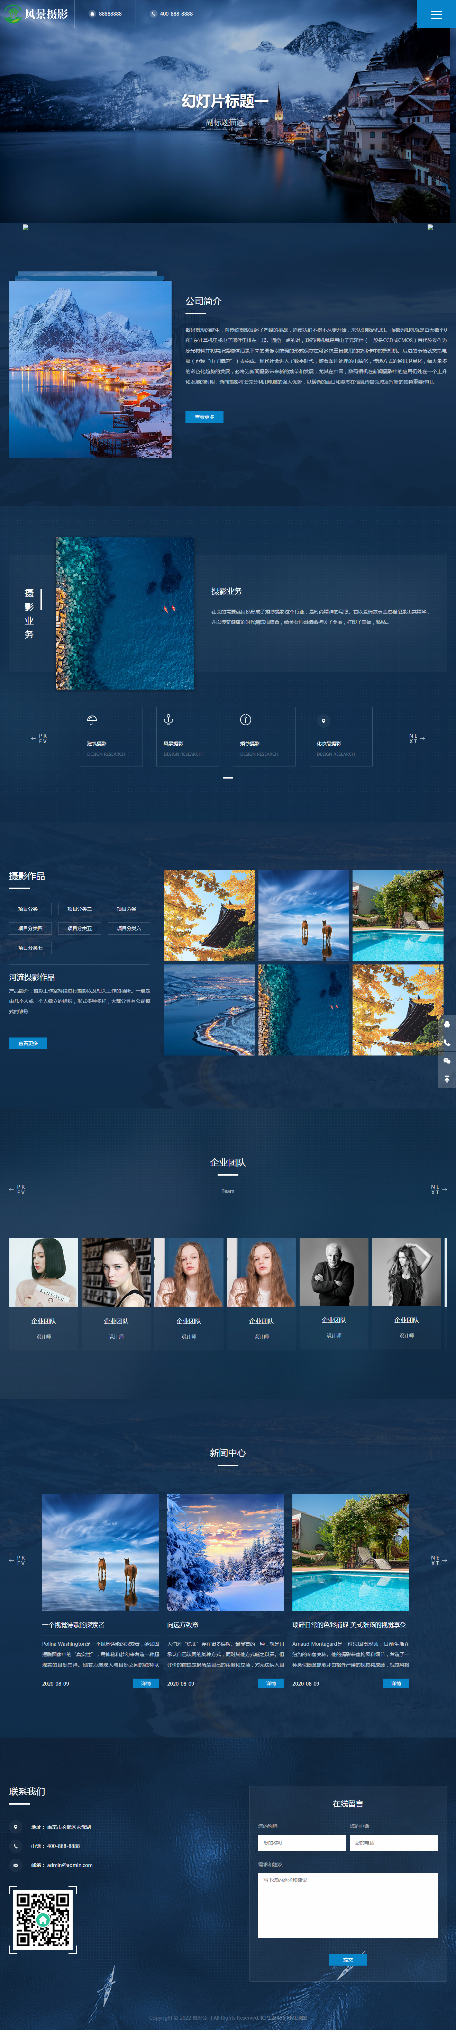Focus the 您的称呼 input field
This screenshot has height=2030, width=456.
[302, 1842]
